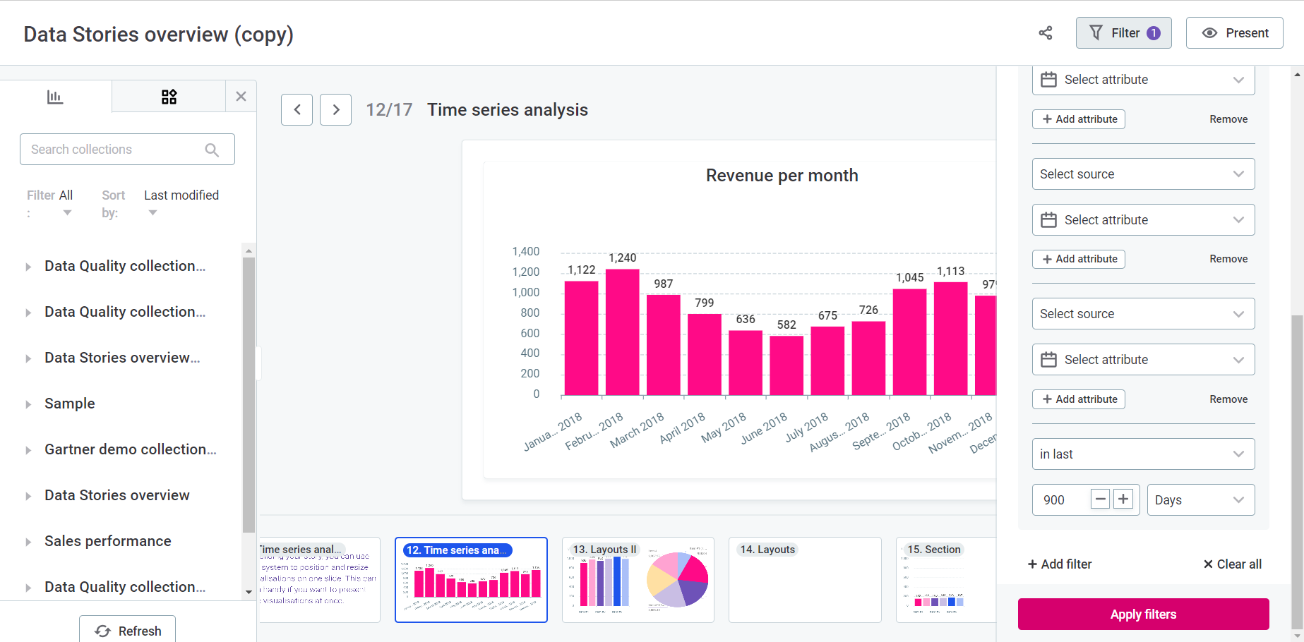Screen dimensions: 1304x642
Task: Click the top Remove link
Action: pyautogui.click(x=1228, y=119)
